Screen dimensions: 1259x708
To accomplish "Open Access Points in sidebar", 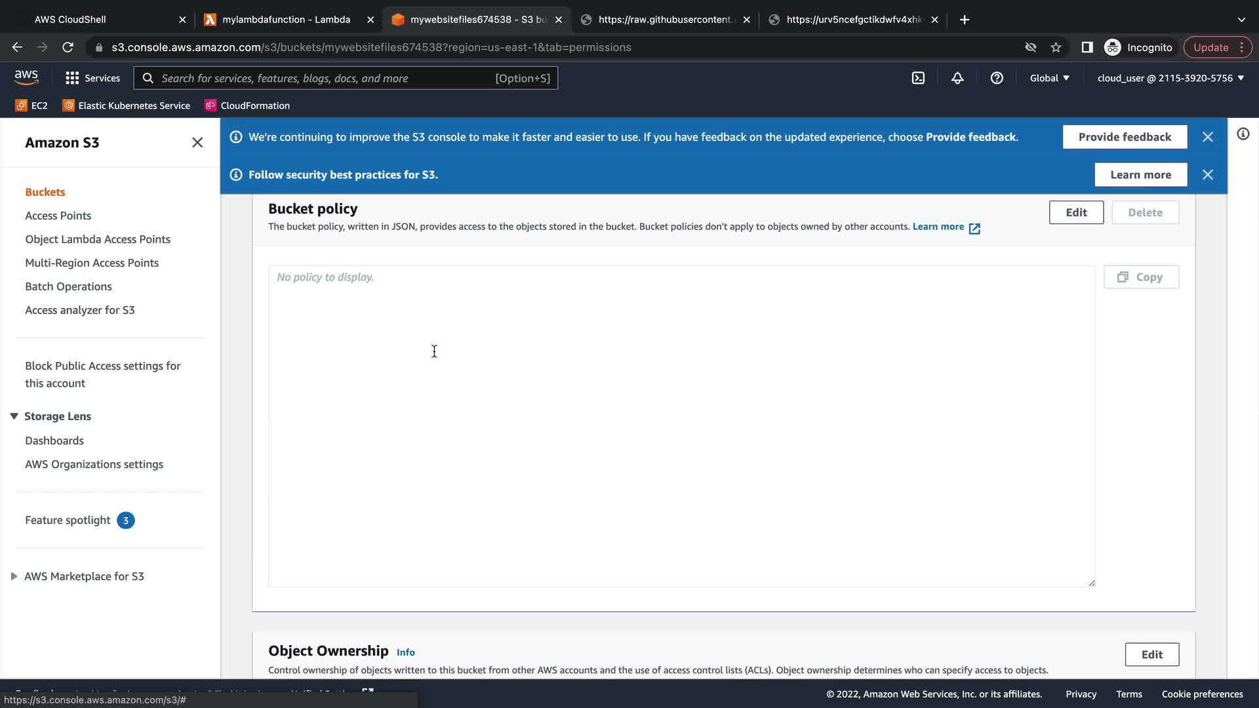I will coord(58,216).
